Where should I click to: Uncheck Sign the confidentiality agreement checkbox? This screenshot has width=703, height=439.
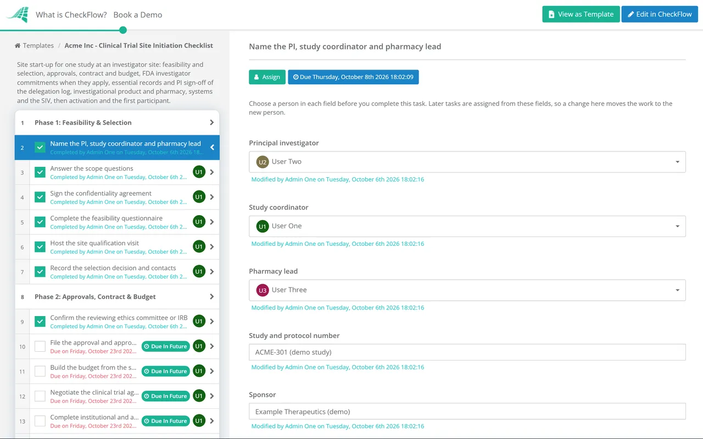tap(40, 197)
